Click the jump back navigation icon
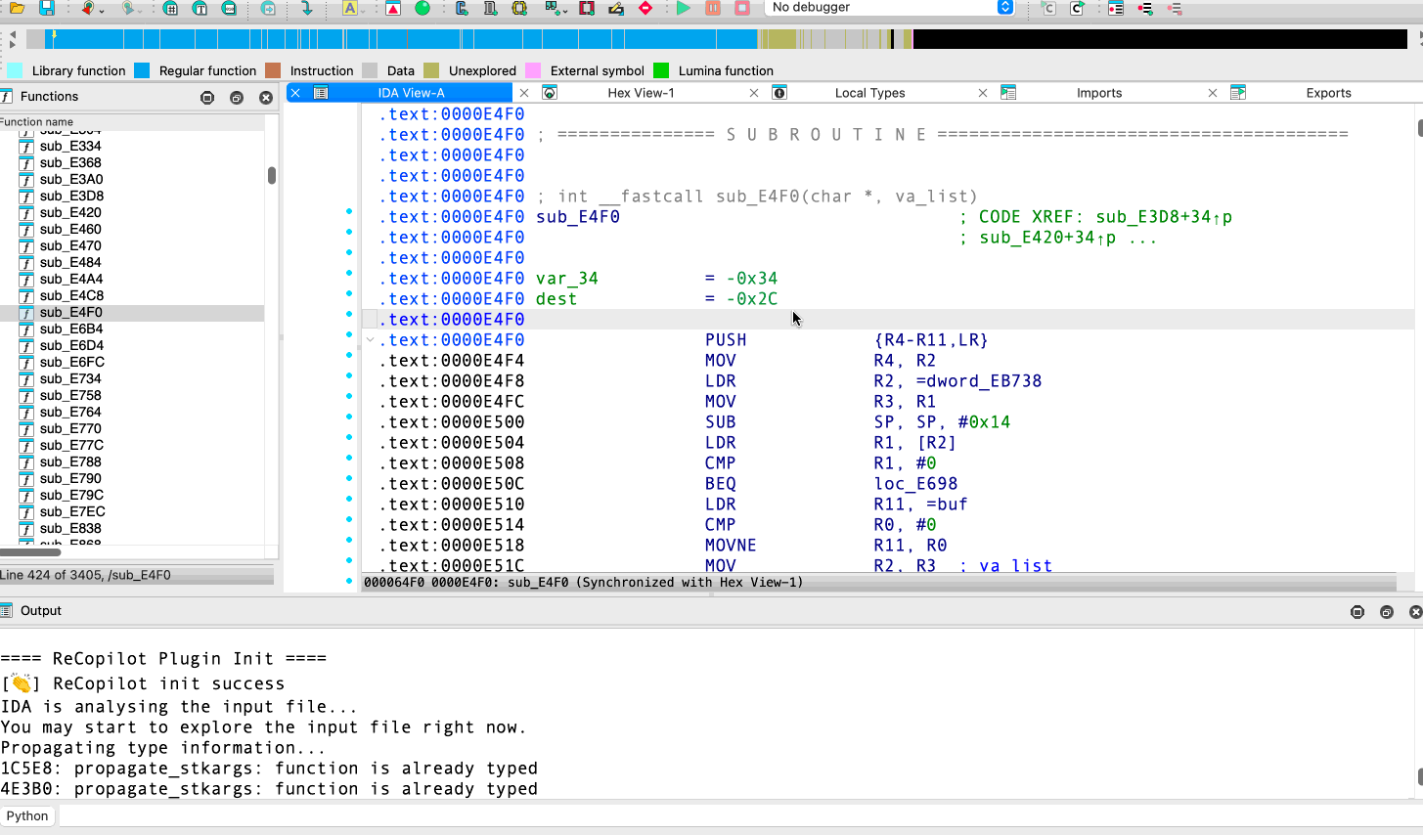Viewport: 1423px width, 835px height. pos(87,8)
